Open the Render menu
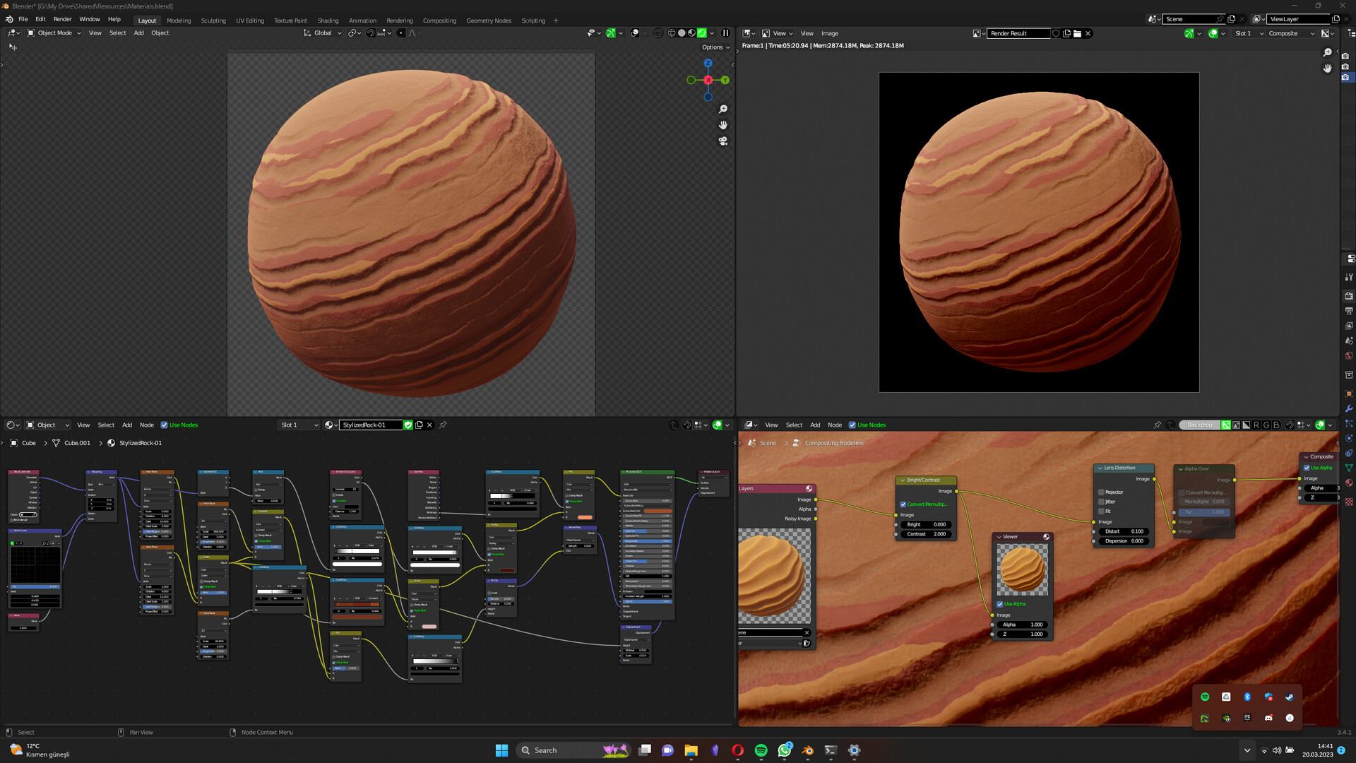1356x763 pixels. pyautogui.click(x=62, y=19)
